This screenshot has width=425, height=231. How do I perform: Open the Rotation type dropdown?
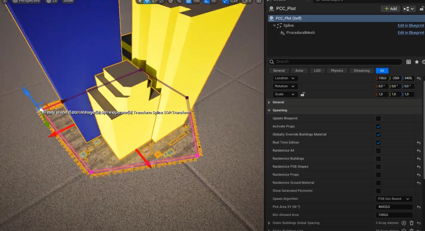pos(285,86)
